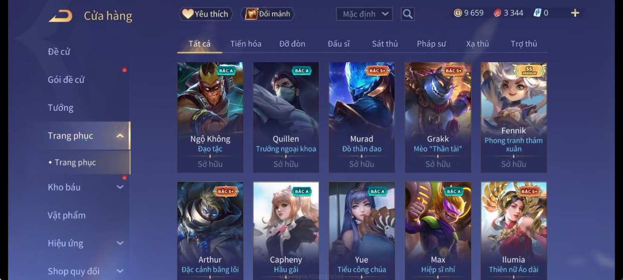Image resolution: width=623 pixels, height=280 pixels.
Task: Open Fennik Phong tranh thám xuân card
Action: coord(514,117)
